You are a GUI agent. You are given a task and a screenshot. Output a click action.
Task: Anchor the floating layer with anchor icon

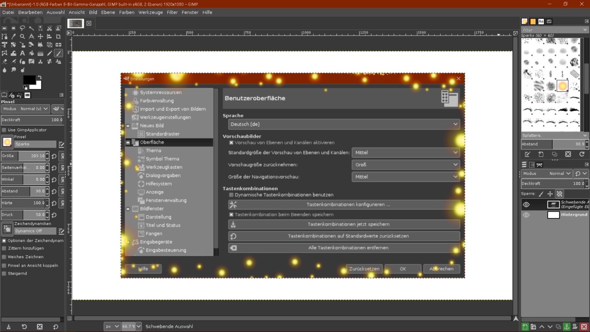[567, 327]
